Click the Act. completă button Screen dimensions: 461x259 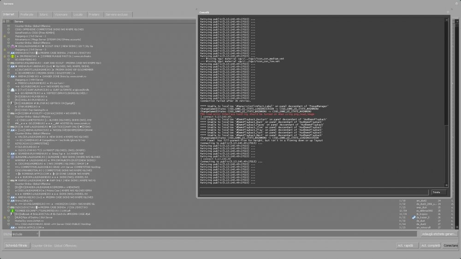pyautogui.click(x=431, y=246)
